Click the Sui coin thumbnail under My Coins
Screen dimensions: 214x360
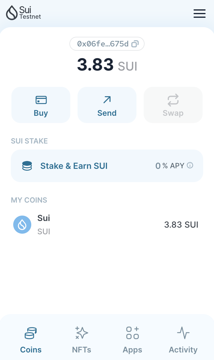point(22,224)
